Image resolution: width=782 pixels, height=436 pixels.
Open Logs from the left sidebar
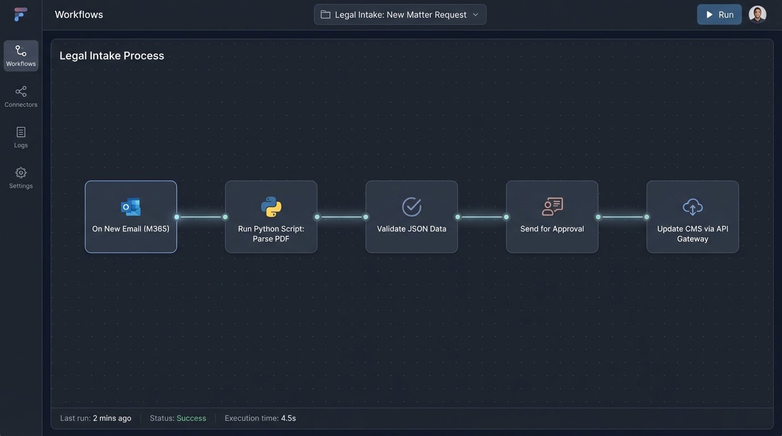[x=20, y=132]
